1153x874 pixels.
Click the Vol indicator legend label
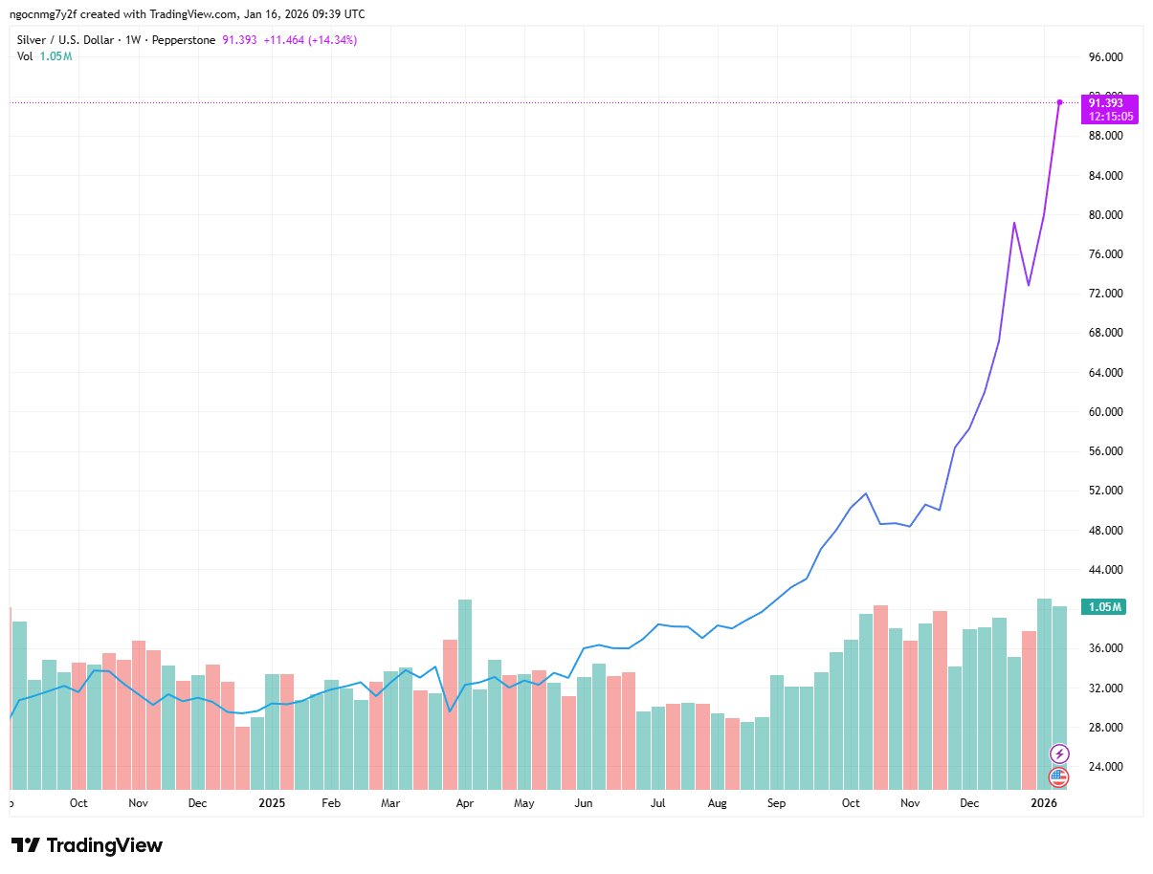pyautogui.click(x=25, y=56)
